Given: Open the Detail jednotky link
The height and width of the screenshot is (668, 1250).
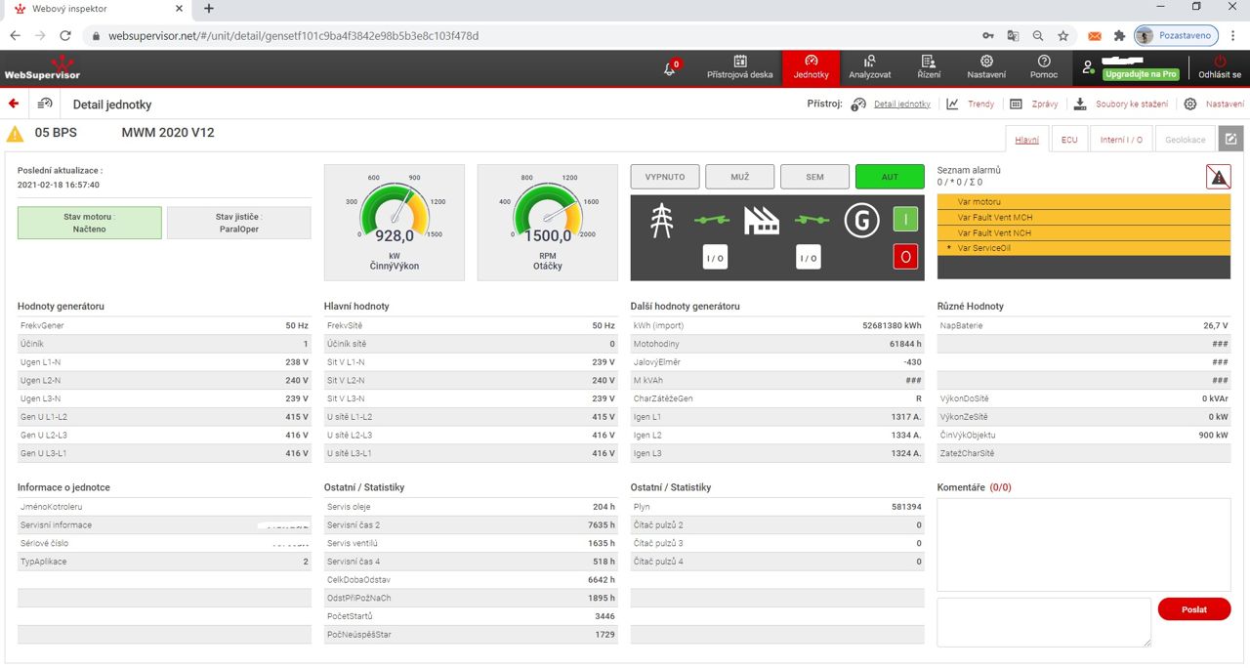Looking at the screenshot, I should pyautogui.click(x=901, y=104).
